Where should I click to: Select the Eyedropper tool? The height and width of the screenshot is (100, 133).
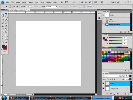[x=6, y=19]
